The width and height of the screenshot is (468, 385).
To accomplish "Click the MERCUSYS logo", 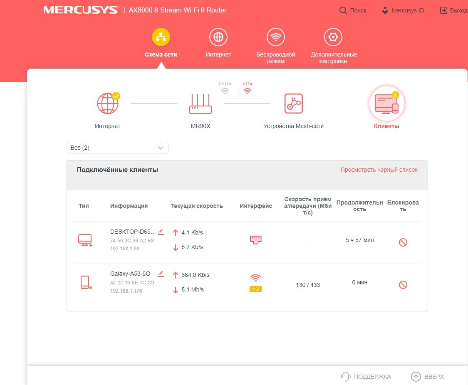I will [81, 10].
